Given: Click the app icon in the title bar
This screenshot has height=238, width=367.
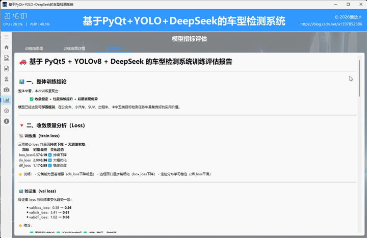Looking at the screenshot, I should [5, 4].
